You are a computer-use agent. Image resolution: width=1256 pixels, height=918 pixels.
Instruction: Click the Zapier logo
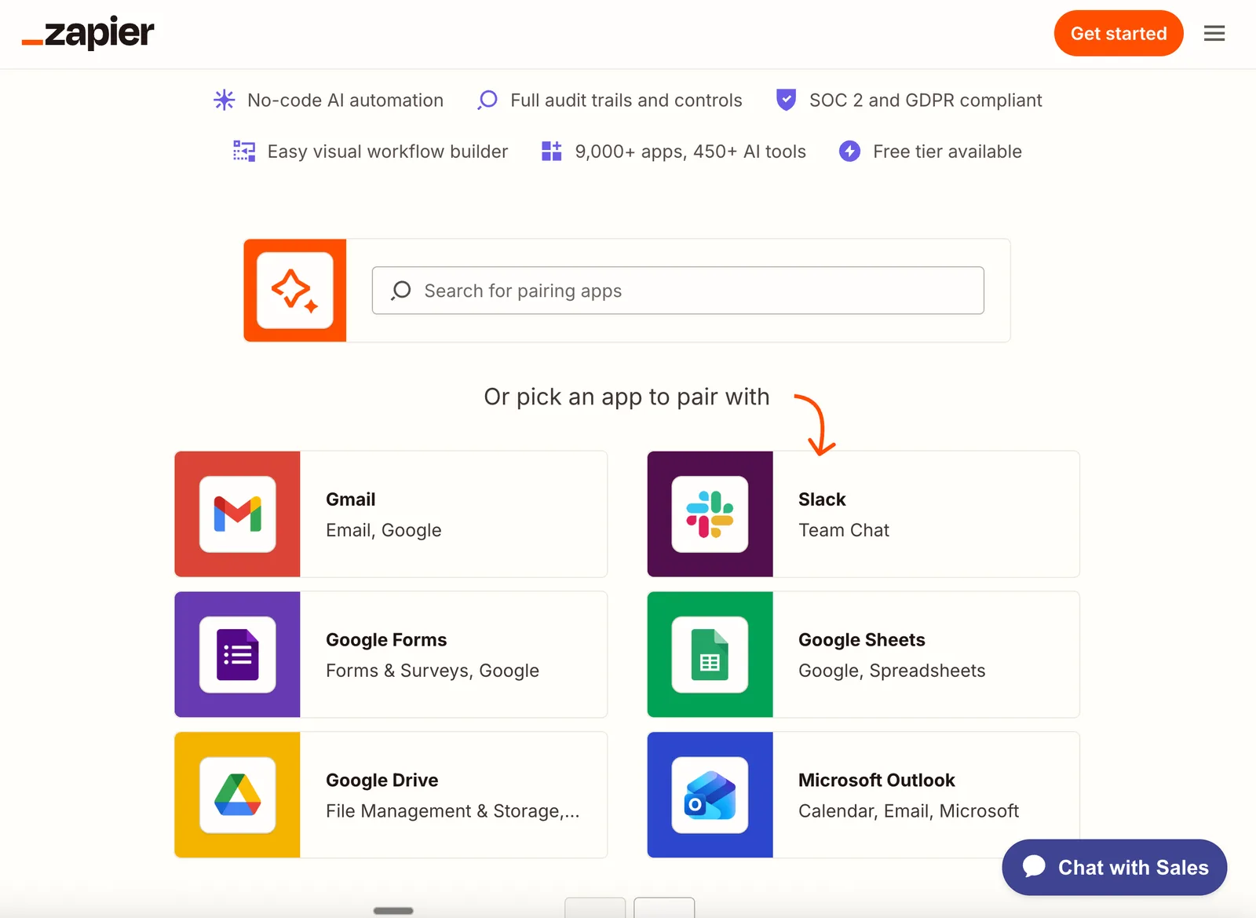tap(88, 33)
